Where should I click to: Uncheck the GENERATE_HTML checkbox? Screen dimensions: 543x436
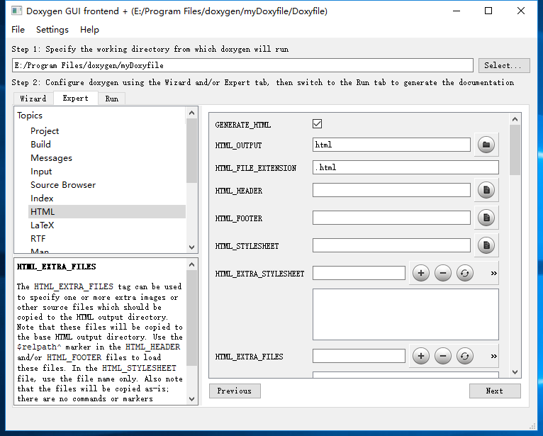317,124
